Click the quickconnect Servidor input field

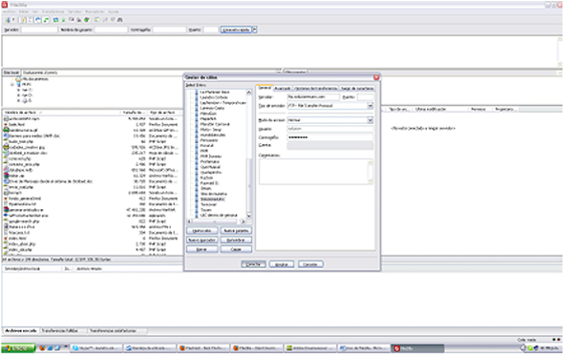coord(39,30)
